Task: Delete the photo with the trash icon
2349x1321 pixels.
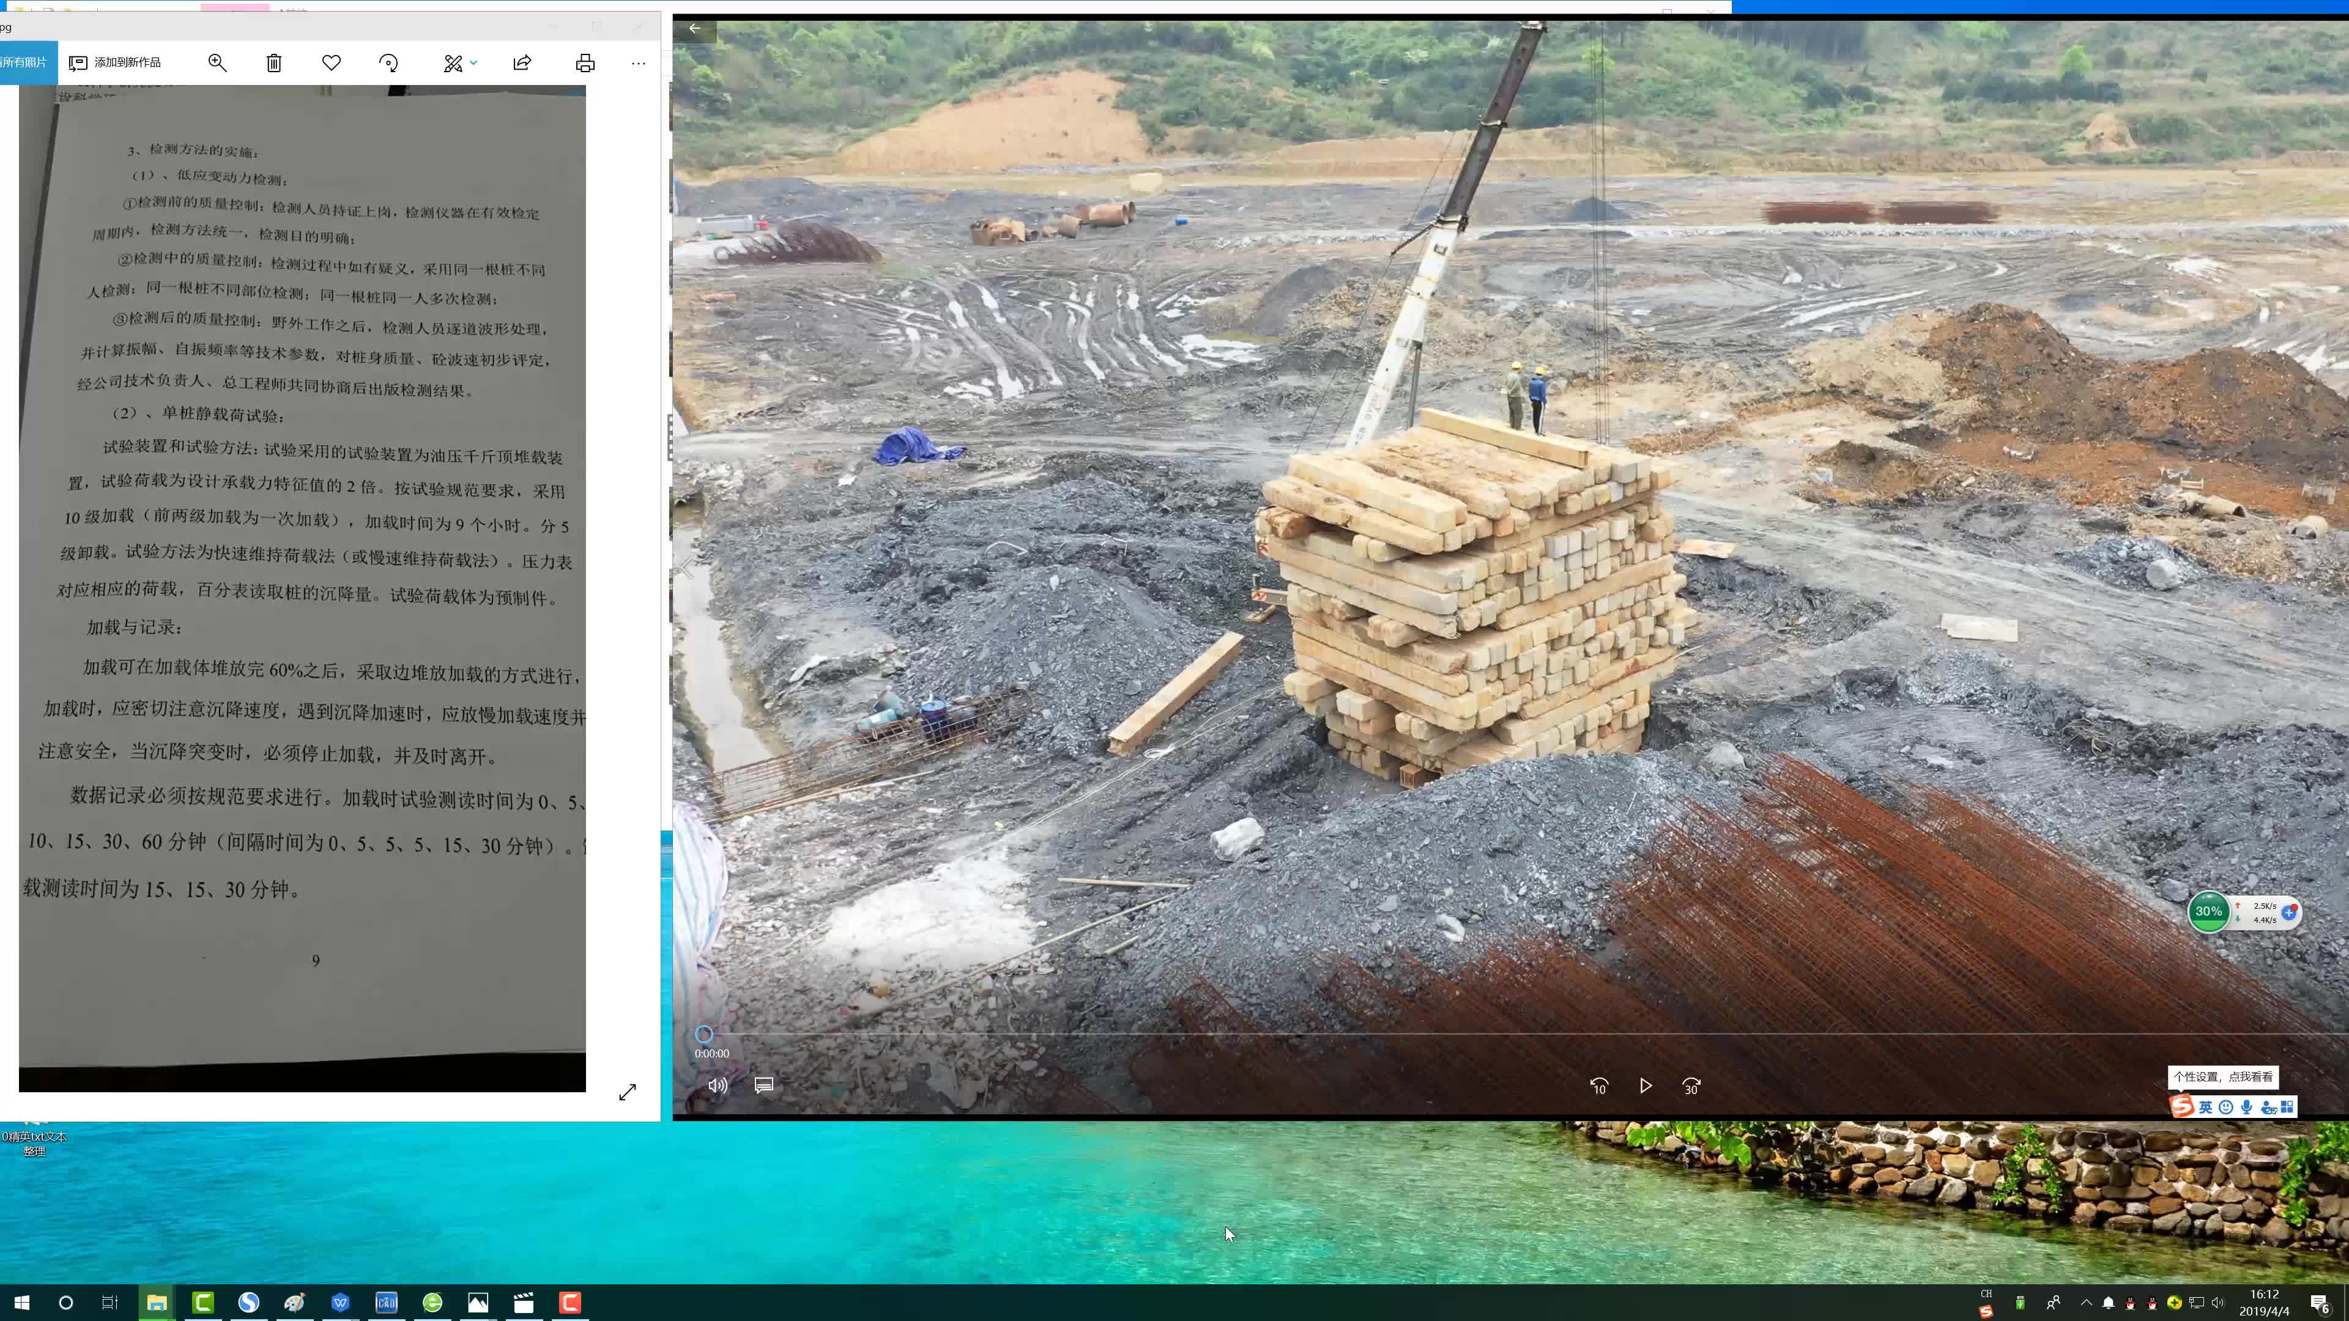Action: click(x=273, y=63)
